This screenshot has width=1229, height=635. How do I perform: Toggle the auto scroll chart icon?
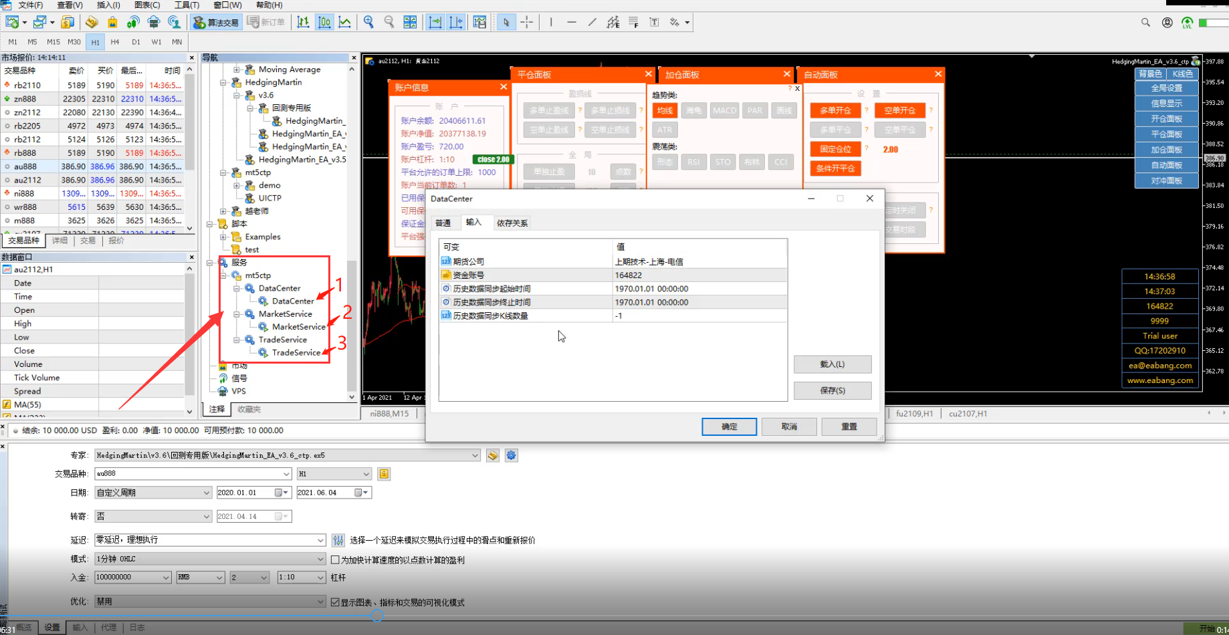435,22
